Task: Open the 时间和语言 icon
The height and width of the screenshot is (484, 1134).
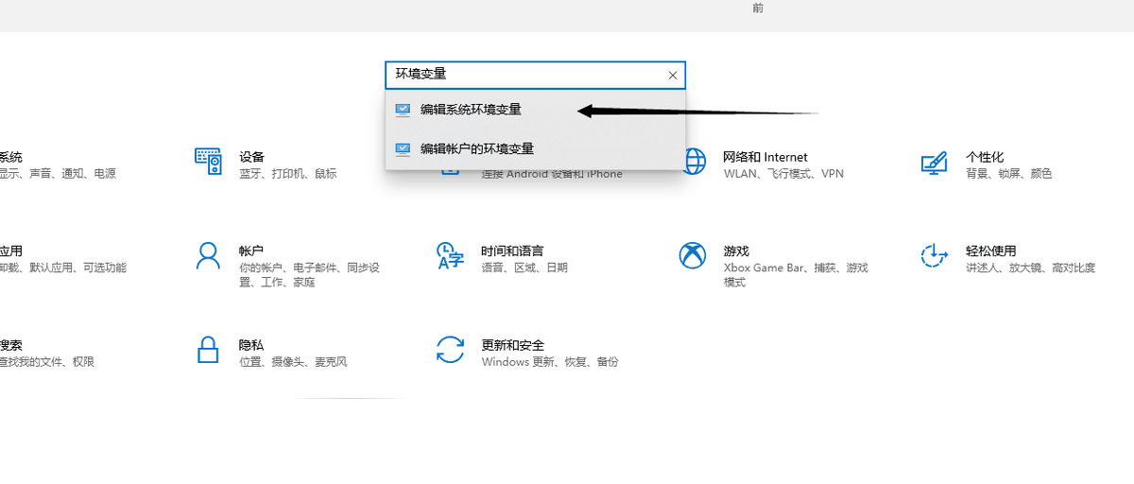Action: (x=451, y=255)
